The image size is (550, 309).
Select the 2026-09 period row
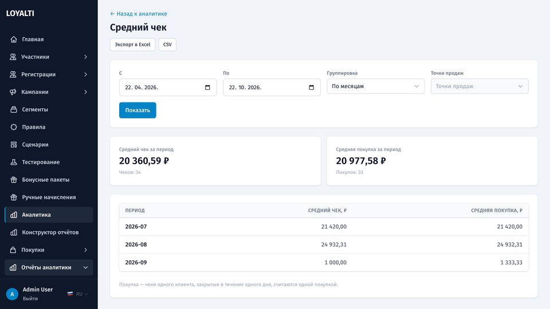[324, 263]
